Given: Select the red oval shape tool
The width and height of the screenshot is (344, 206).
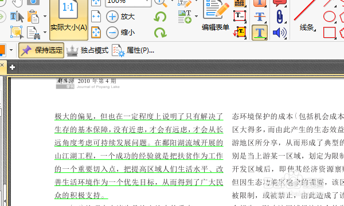Looking at the screenshot, I should (329, 17).
